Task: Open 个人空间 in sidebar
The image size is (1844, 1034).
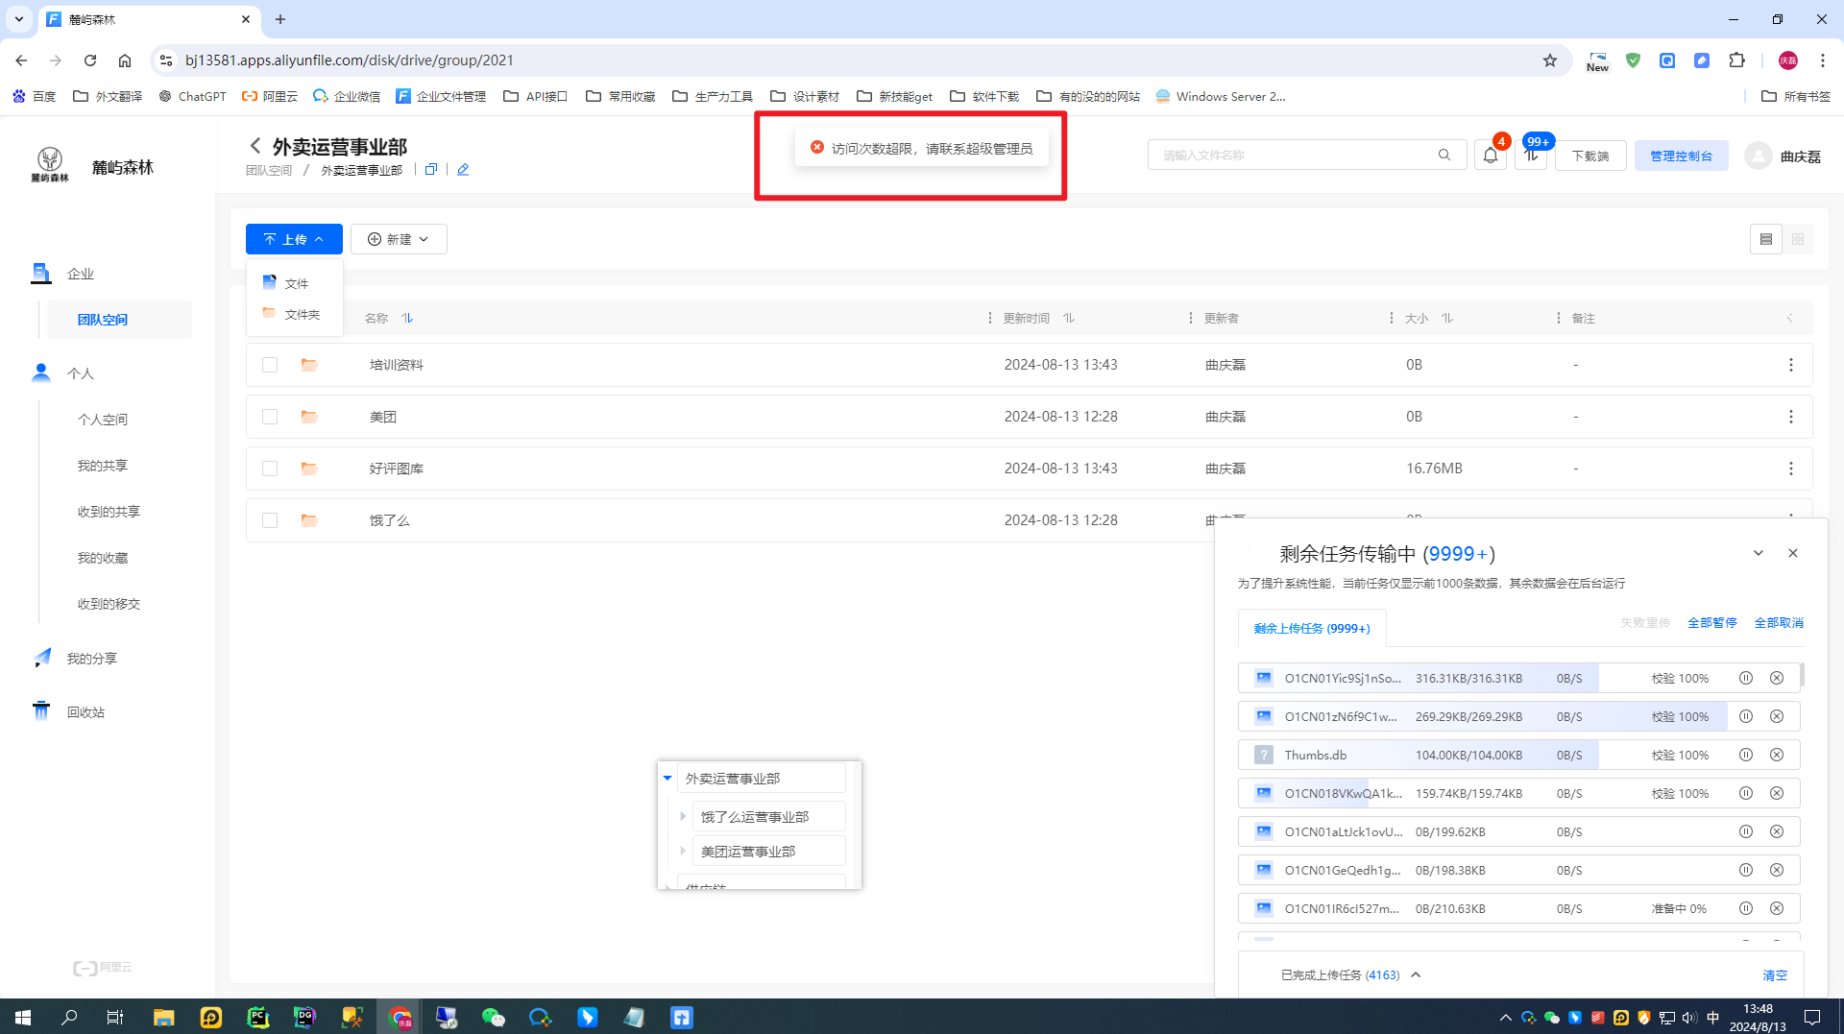Action: click(103, 420)
